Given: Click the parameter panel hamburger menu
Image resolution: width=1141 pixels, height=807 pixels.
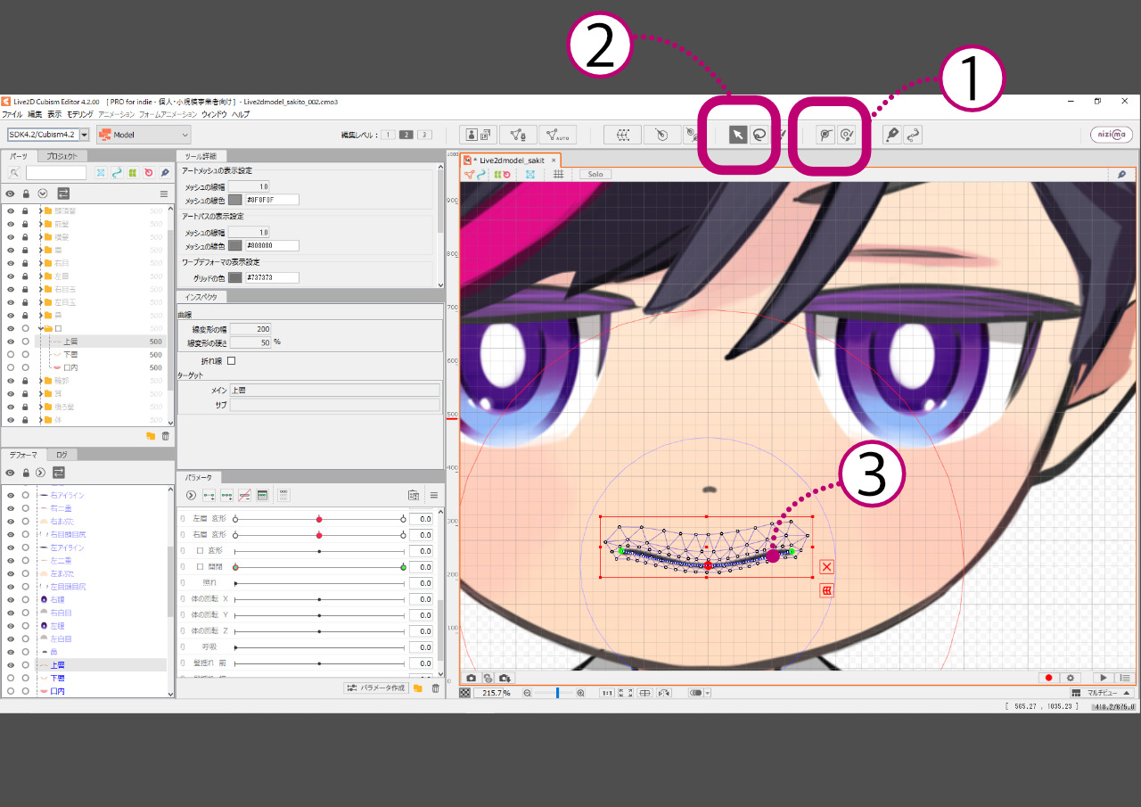Looking at the screenshot, I should (x=434, y=495).
